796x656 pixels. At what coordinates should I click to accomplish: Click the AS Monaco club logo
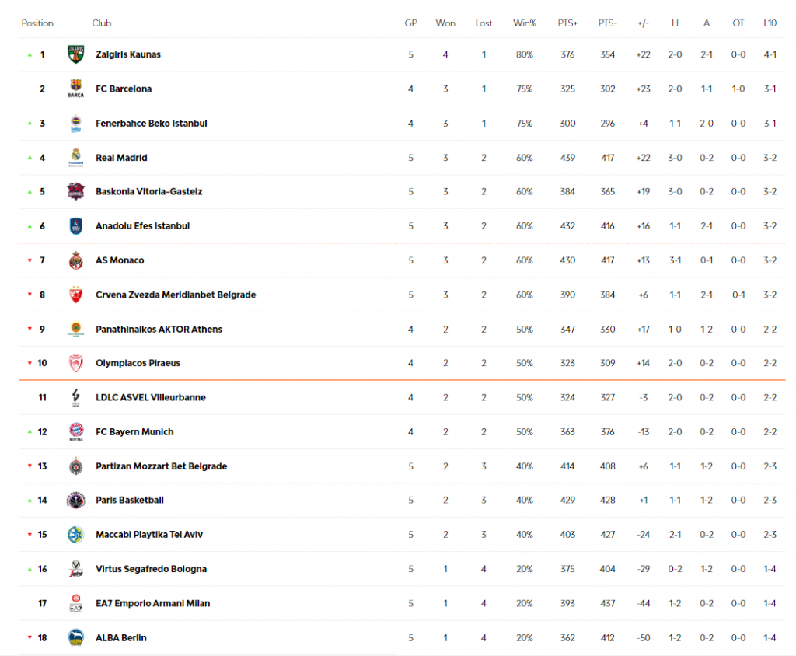click(x=75, y=260)
